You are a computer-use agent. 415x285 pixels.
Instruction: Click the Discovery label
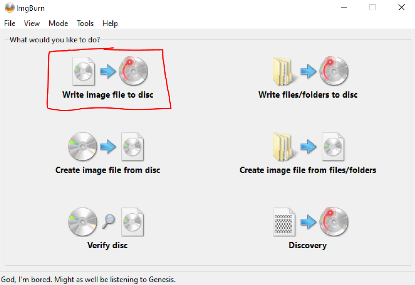[308, 245]
